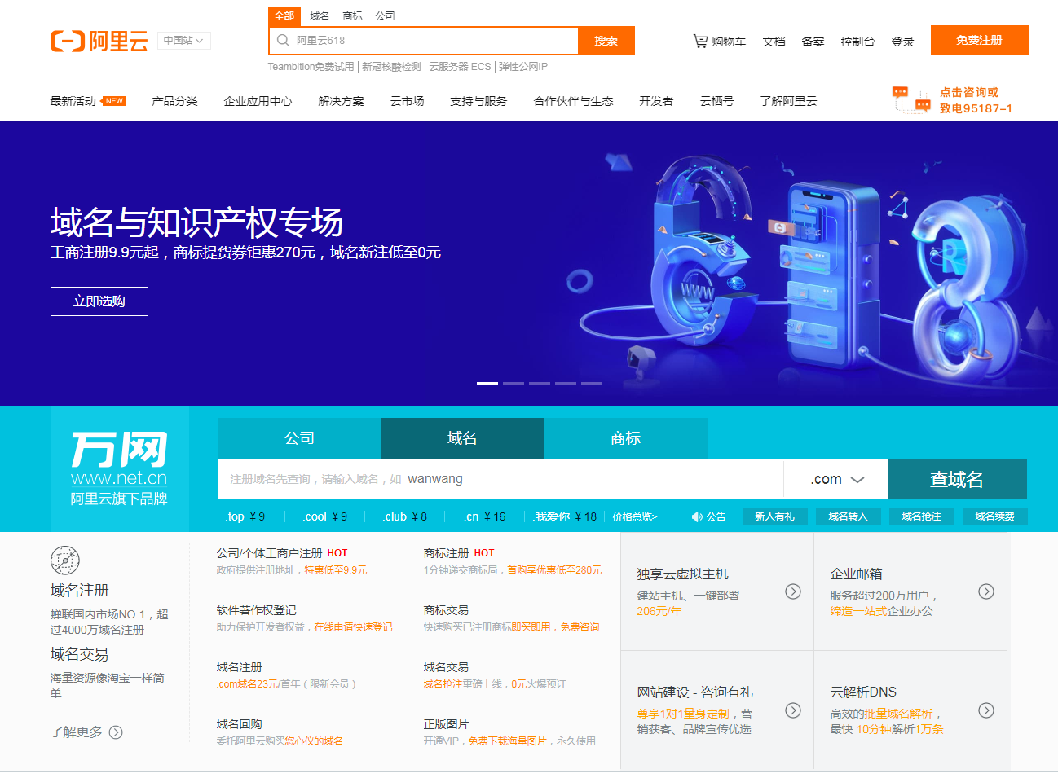Click the 查域名 button
The height and width of the screenshot is (778, 1058).
(x=957, y=479)
